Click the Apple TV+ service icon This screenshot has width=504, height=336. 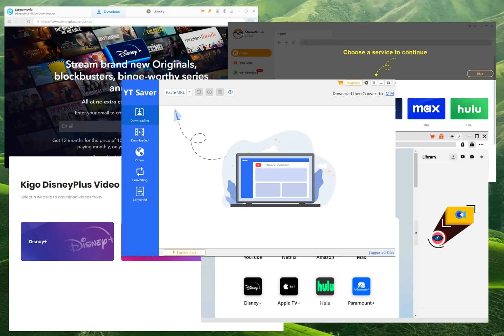tap(289, 286)
